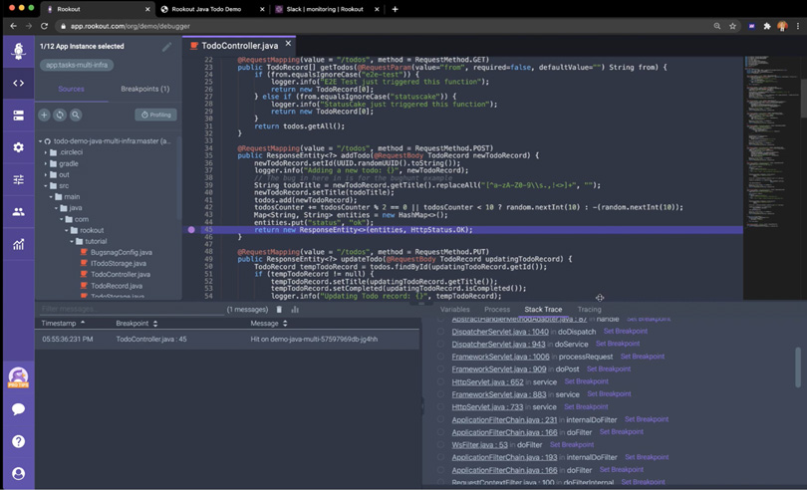Viewport: 807px width, 490px height.
Task: Reload the page with browser refresh icon
Action: tap(44, 26)
